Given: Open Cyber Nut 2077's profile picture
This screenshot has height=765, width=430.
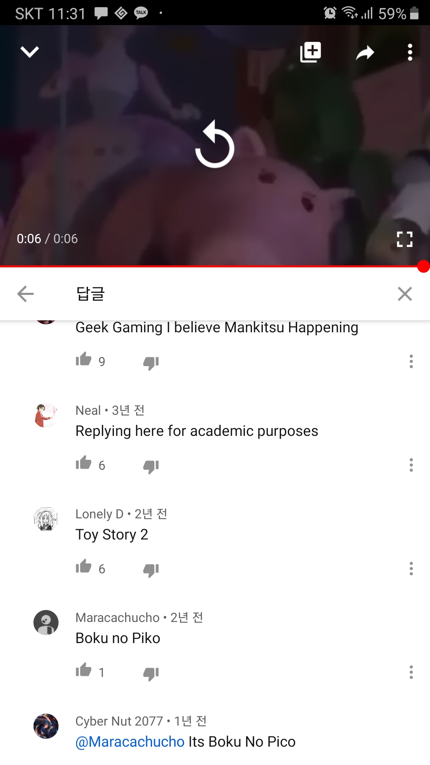Looking at the screenshot, I should (46, 726).
